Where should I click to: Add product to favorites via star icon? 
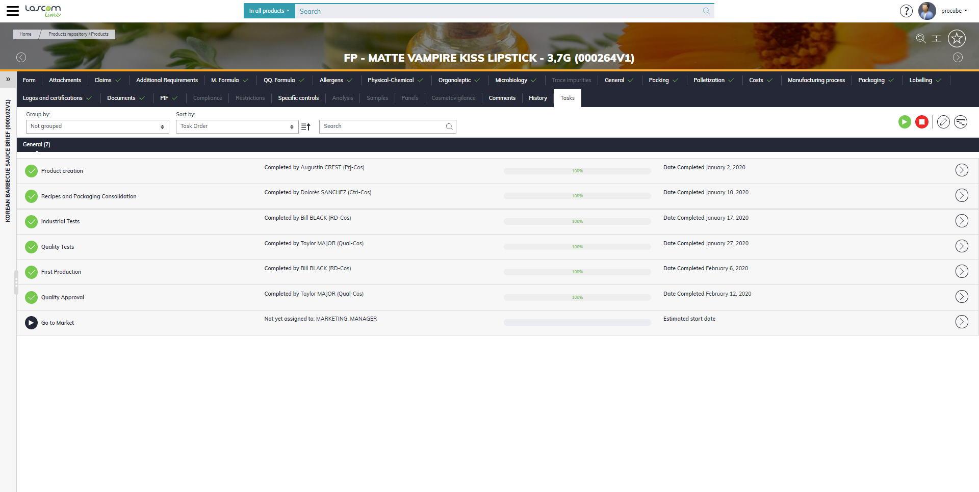(957, 38)
